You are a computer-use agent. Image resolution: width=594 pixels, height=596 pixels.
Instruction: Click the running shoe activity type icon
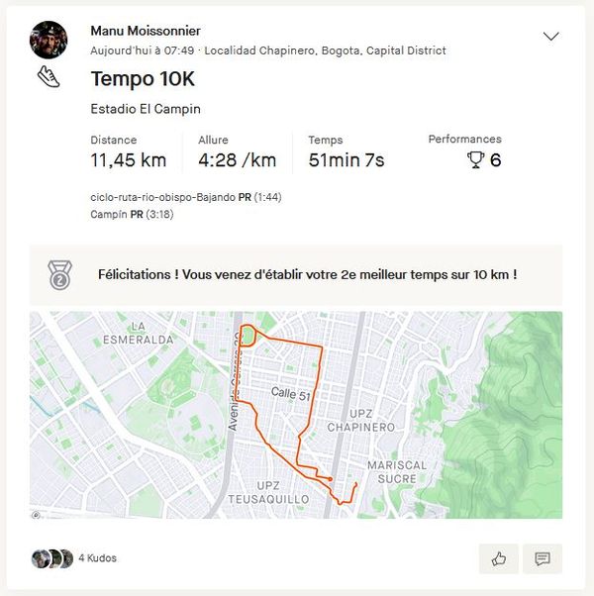(x=49, y=76)
